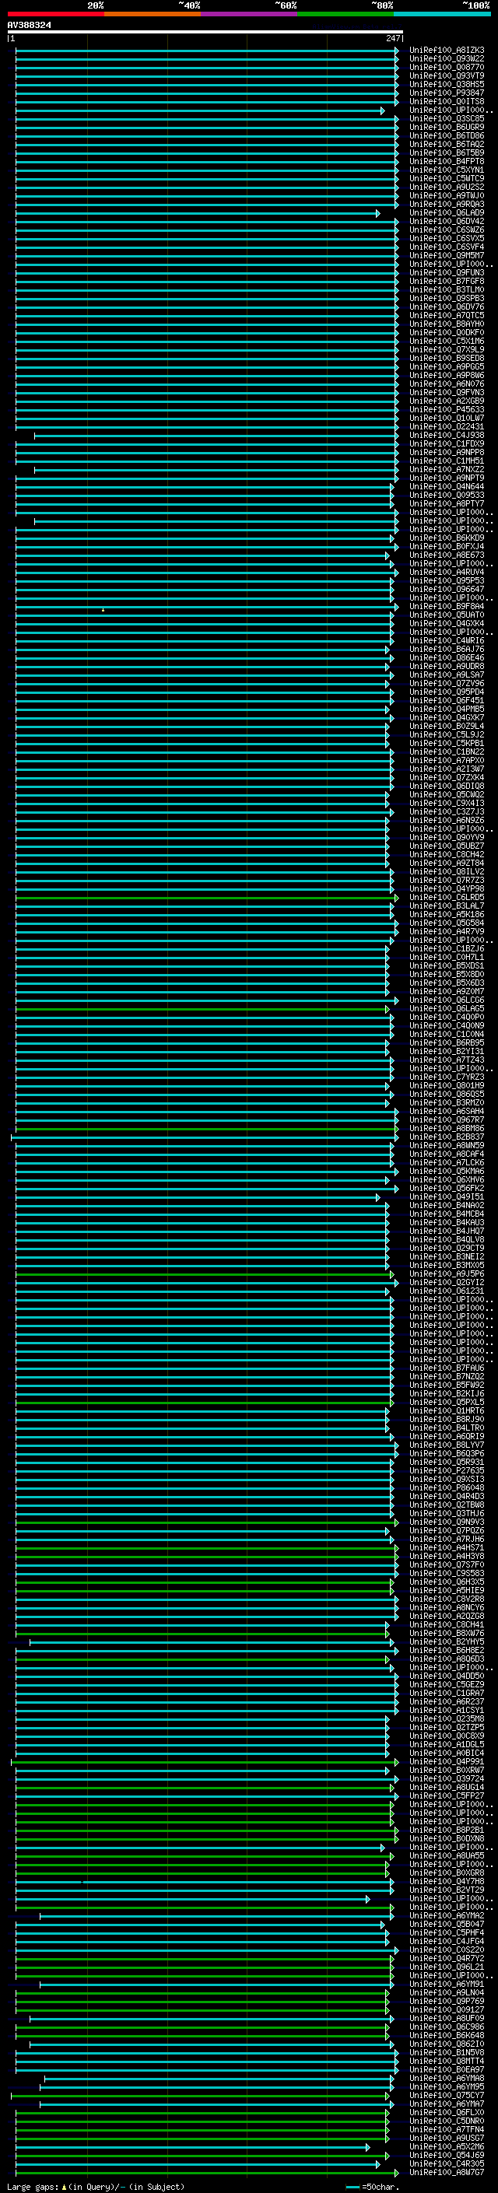The image size is (498, 2193).
Task: Select the UniRef100_Q08770 label
Action: click(446, 67)
